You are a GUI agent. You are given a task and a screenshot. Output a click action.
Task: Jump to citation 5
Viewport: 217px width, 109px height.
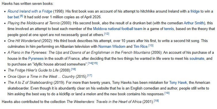(22, 16)
